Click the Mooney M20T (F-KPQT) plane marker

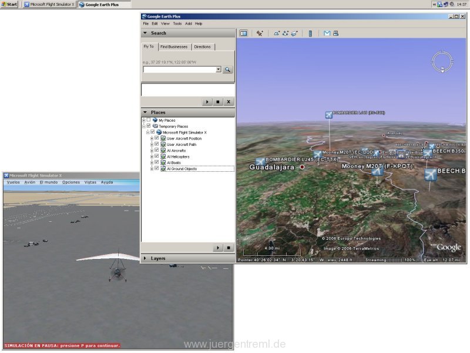[377, 172]
